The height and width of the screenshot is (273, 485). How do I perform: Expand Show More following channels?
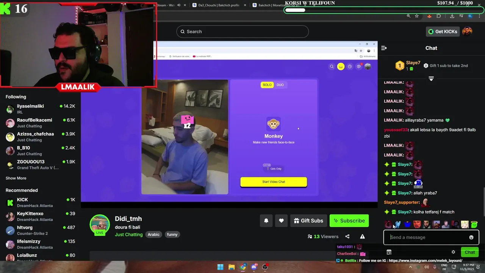pyautogui.click(x=16, y=178)
